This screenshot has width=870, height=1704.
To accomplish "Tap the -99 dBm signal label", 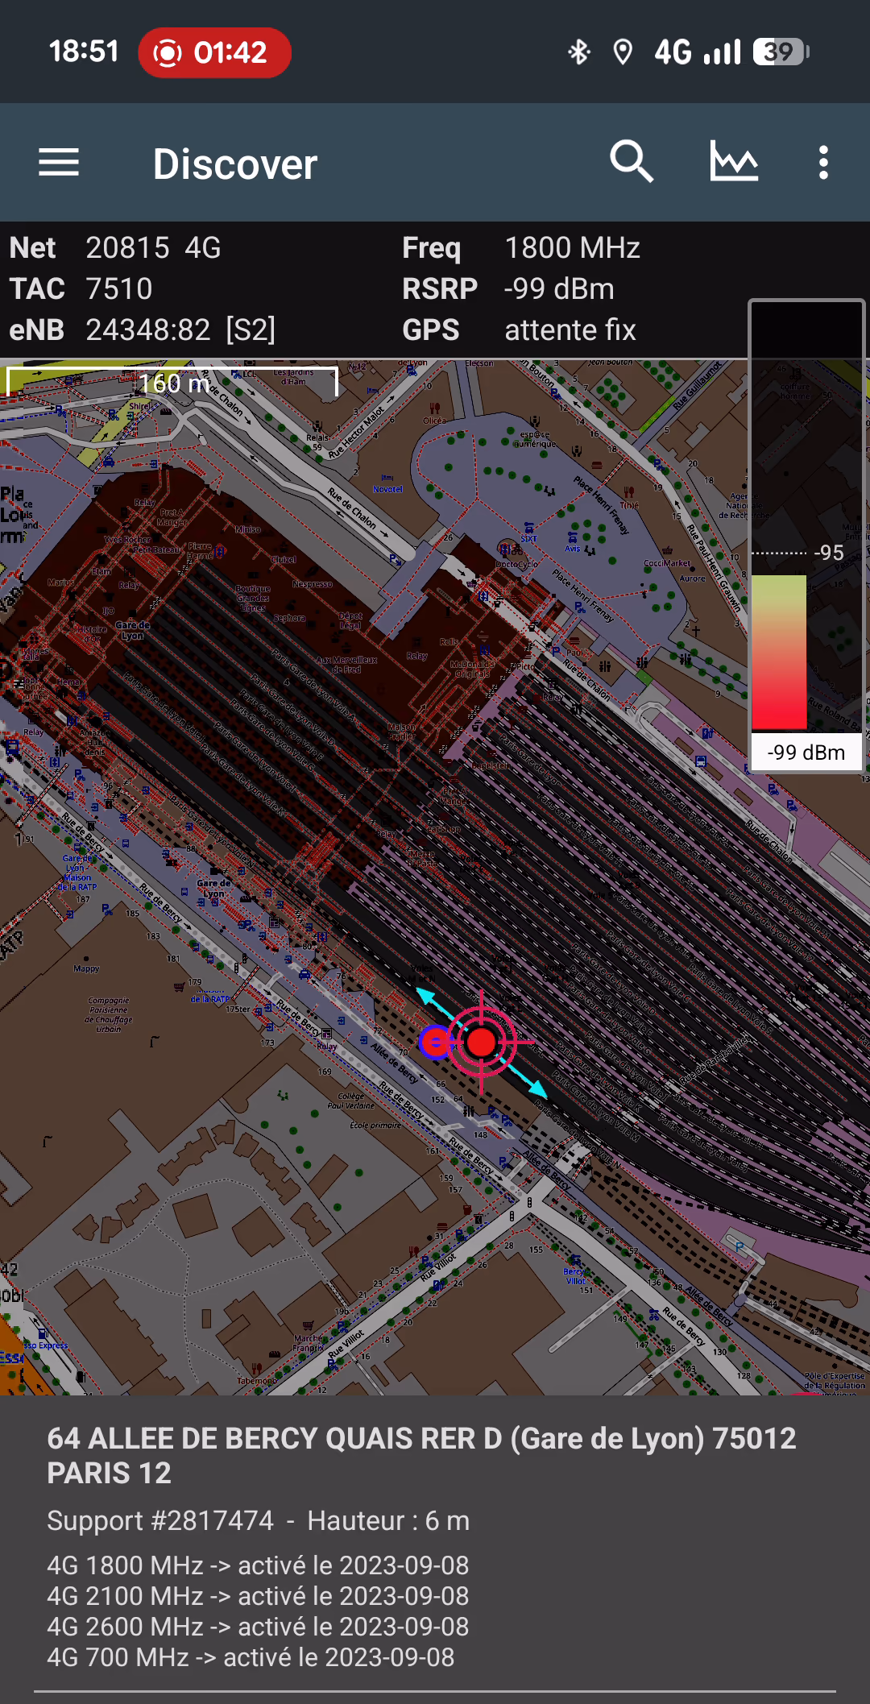I will (x=806, y=752).
